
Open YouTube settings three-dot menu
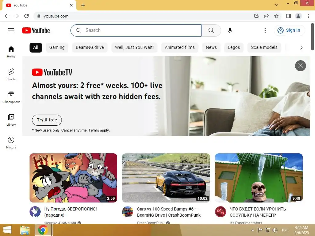click(x=265, y=30)
